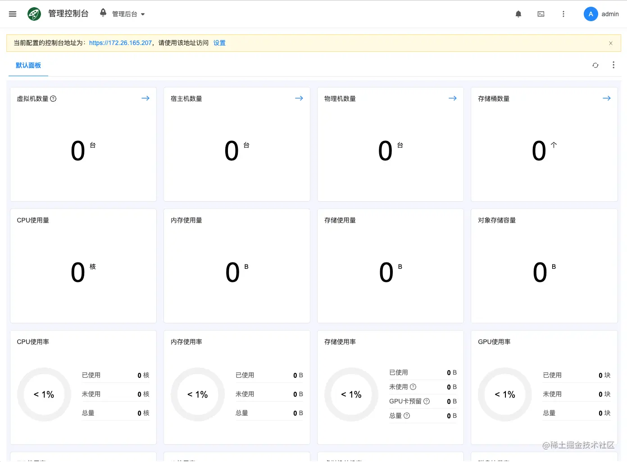The image size is (627, 462).
Task: Click the GPU使用率 card title
Action: pyautogui.click(x=494, y=342)
